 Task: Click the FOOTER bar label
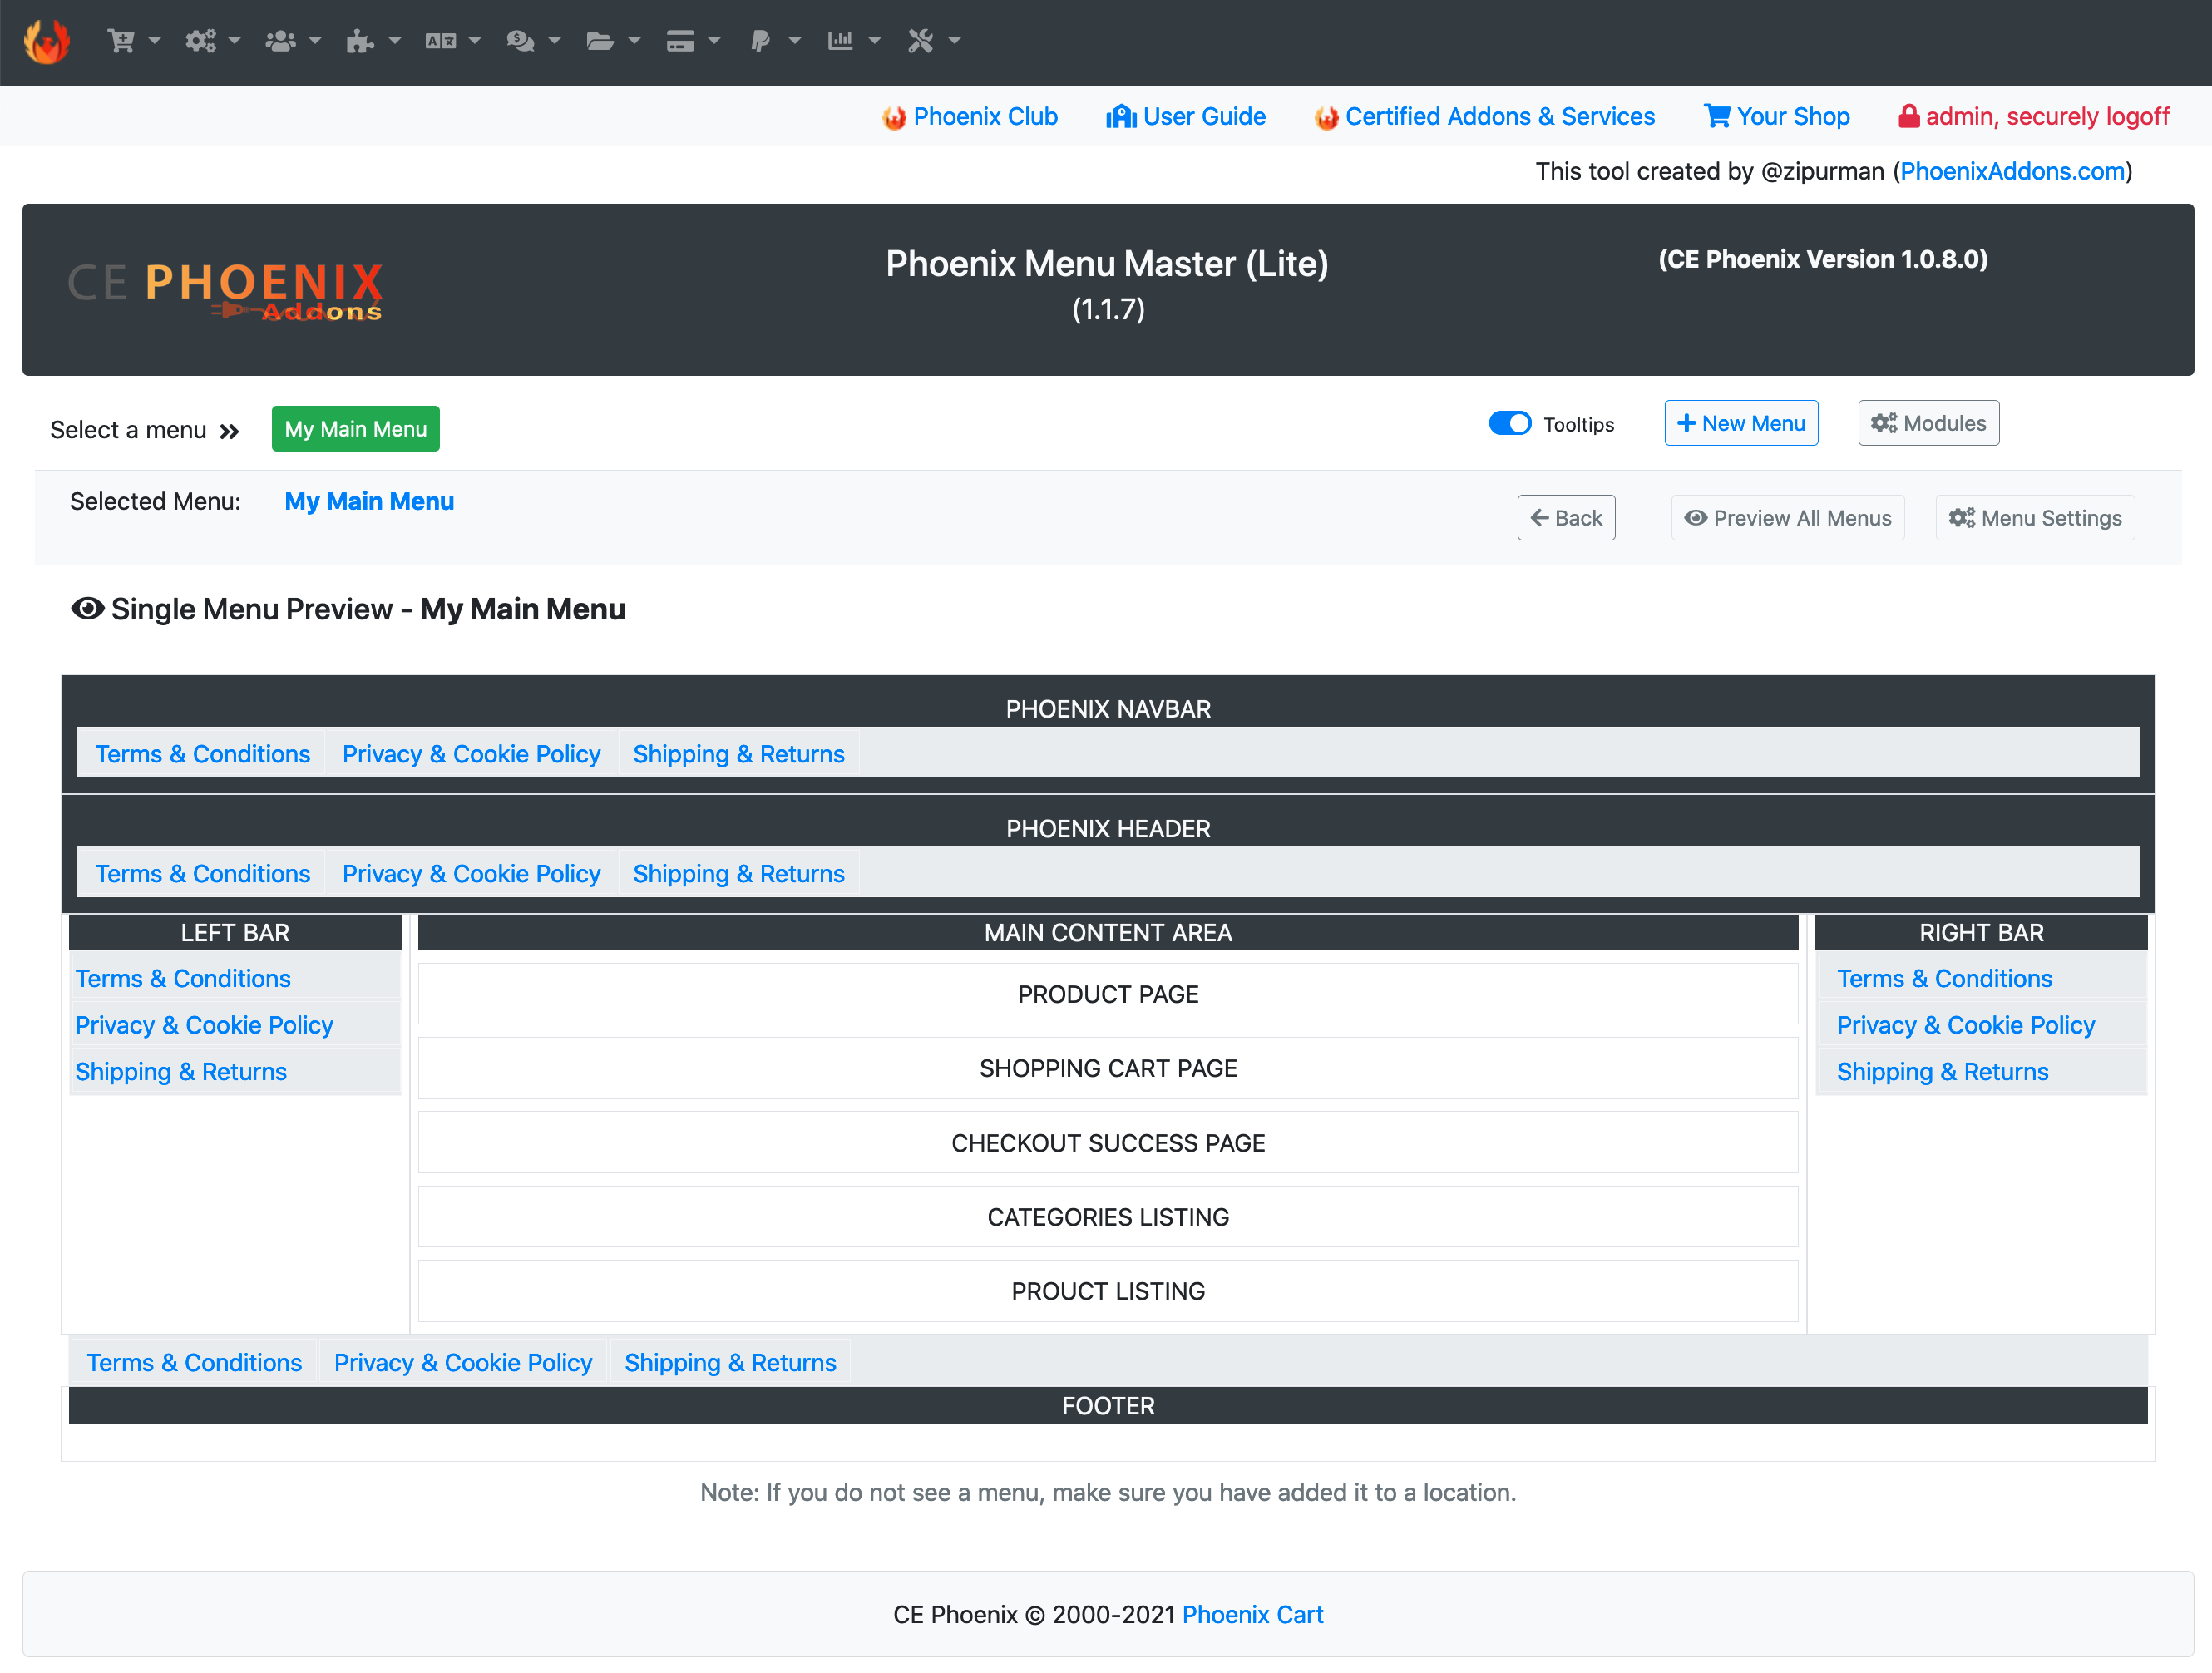click(x=1108, y=1407)
